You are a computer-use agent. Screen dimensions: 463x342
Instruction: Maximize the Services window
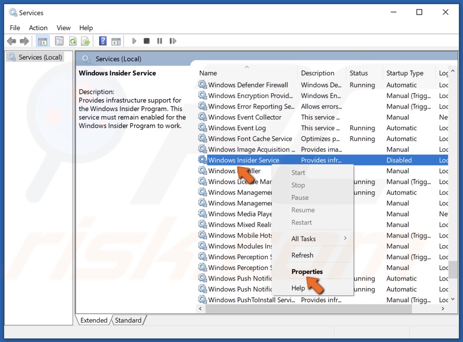pos(419,12)
